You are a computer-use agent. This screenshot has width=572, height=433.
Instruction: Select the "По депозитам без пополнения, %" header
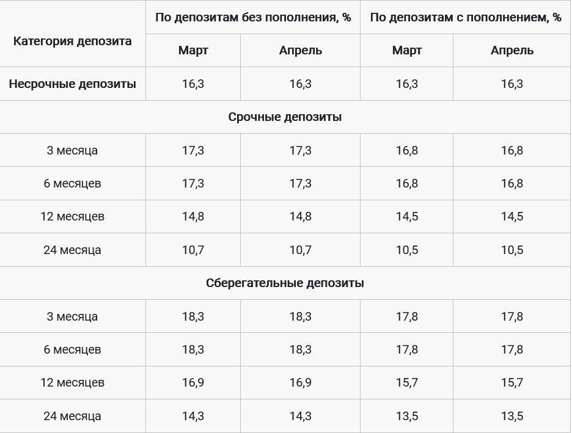[x=253, y=17]
